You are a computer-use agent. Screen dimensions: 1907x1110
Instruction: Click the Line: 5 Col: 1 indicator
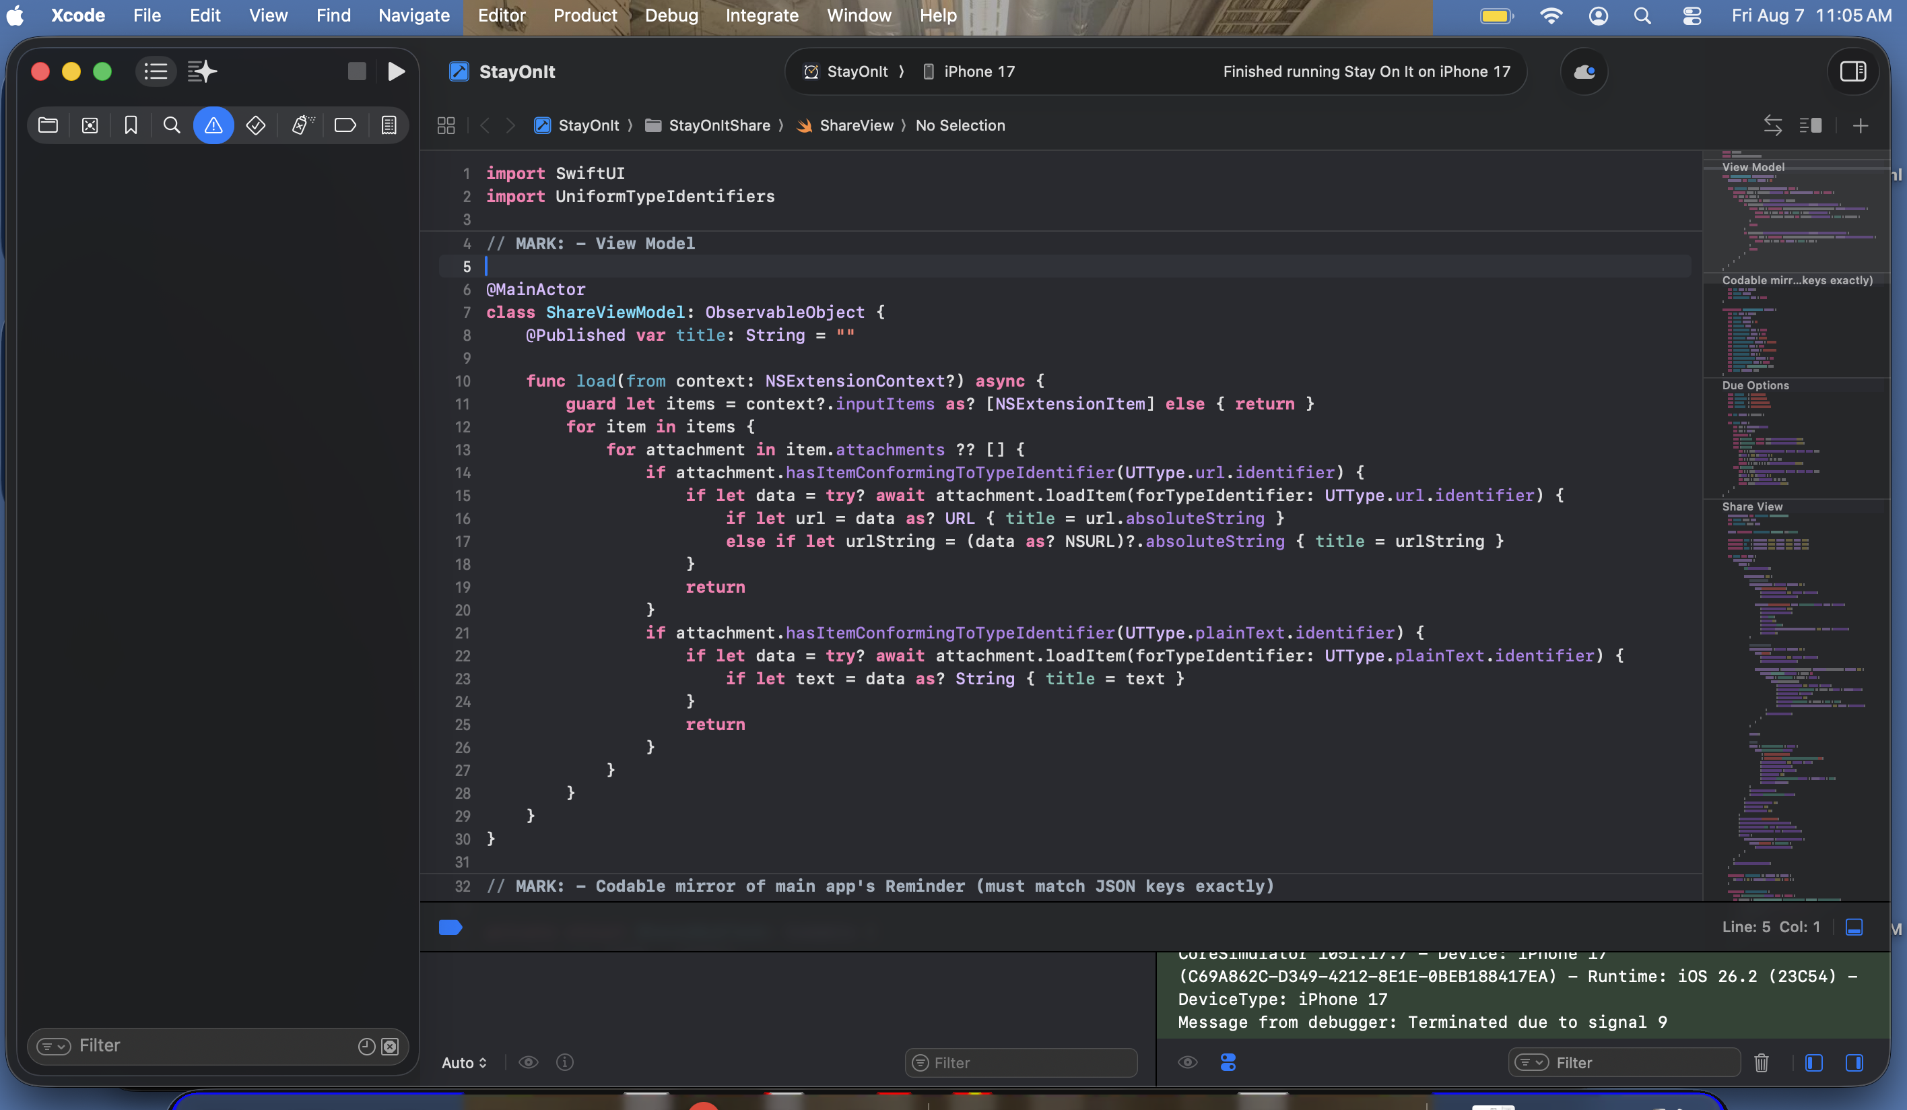(x=1771, y=927)
